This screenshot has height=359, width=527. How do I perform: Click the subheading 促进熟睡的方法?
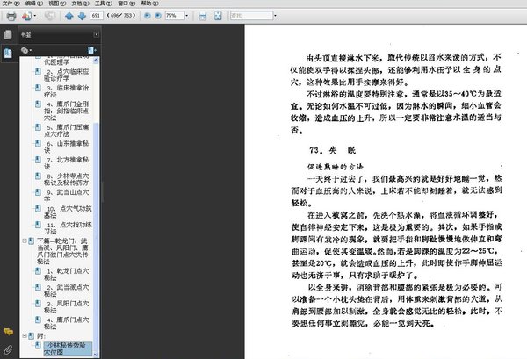(336, 167)
